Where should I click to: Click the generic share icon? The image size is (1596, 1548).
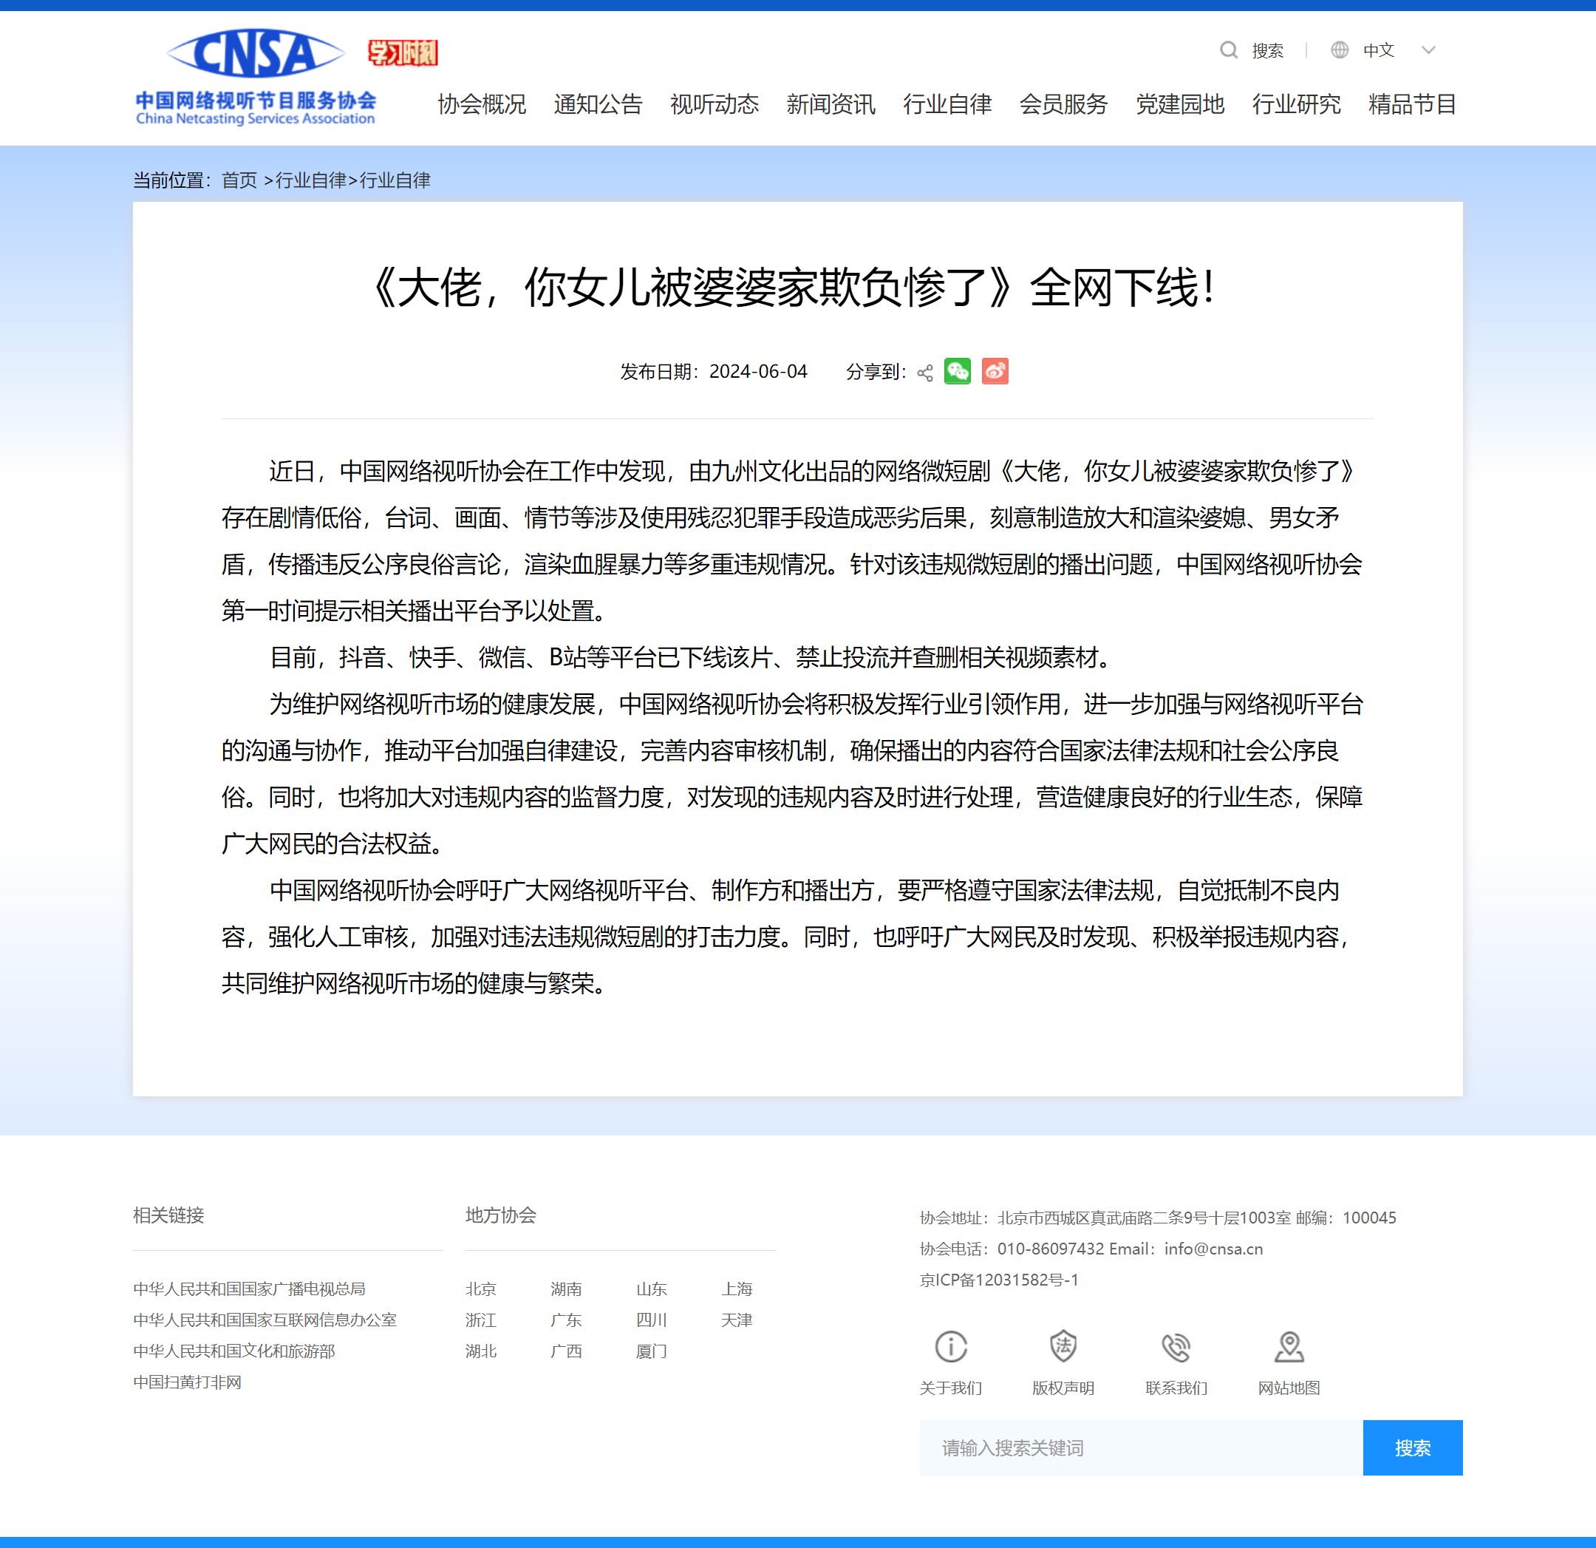[x=925, y=373]
